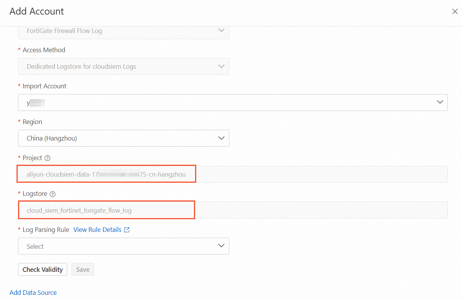Click the Project name input field

(232, 174)
